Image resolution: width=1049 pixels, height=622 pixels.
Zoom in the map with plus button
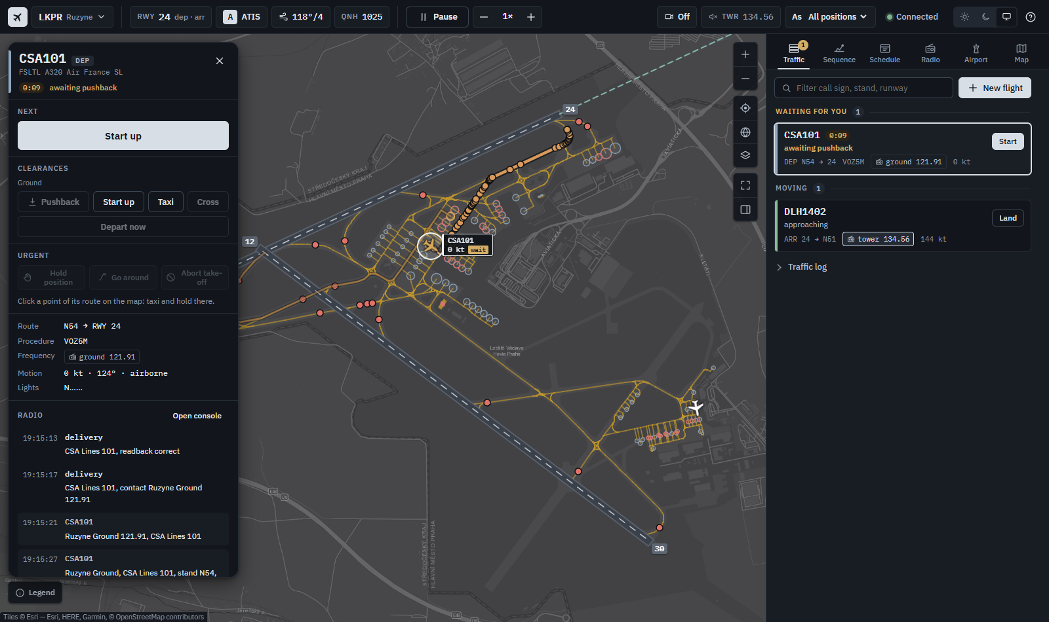745,54
